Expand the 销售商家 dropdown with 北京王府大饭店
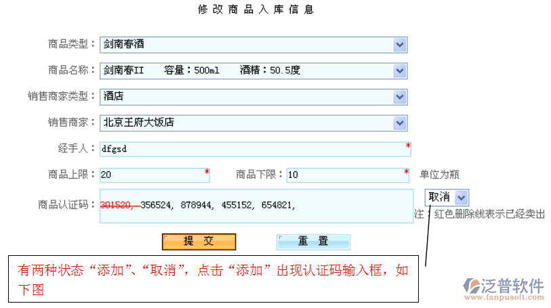Image resolution: width=551 pixels, height=308 pixels. [x=253, y=123]
